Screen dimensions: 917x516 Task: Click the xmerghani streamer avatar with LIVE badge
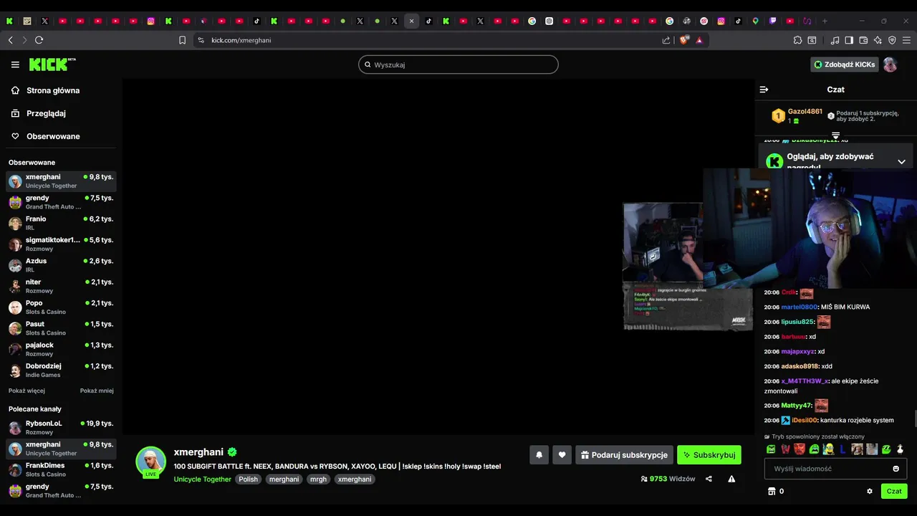(151, 462)
